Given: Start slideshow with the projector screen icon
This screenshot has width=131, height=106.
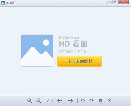Looking at the screenshot, I should (47, 101).
